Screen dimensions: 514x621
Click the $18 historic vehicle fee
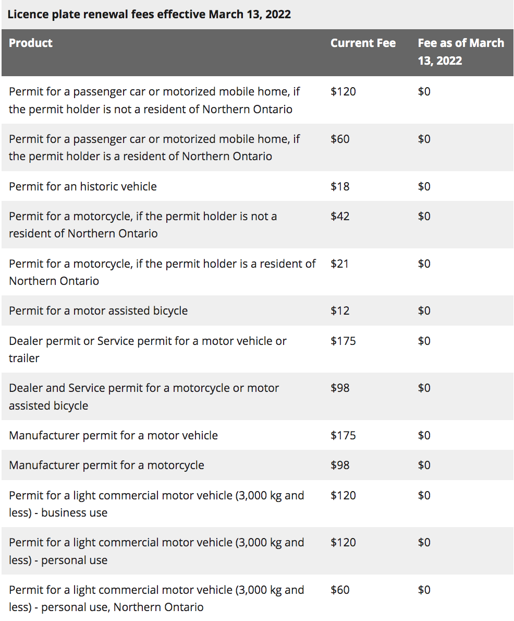click(x=340, y=186)
